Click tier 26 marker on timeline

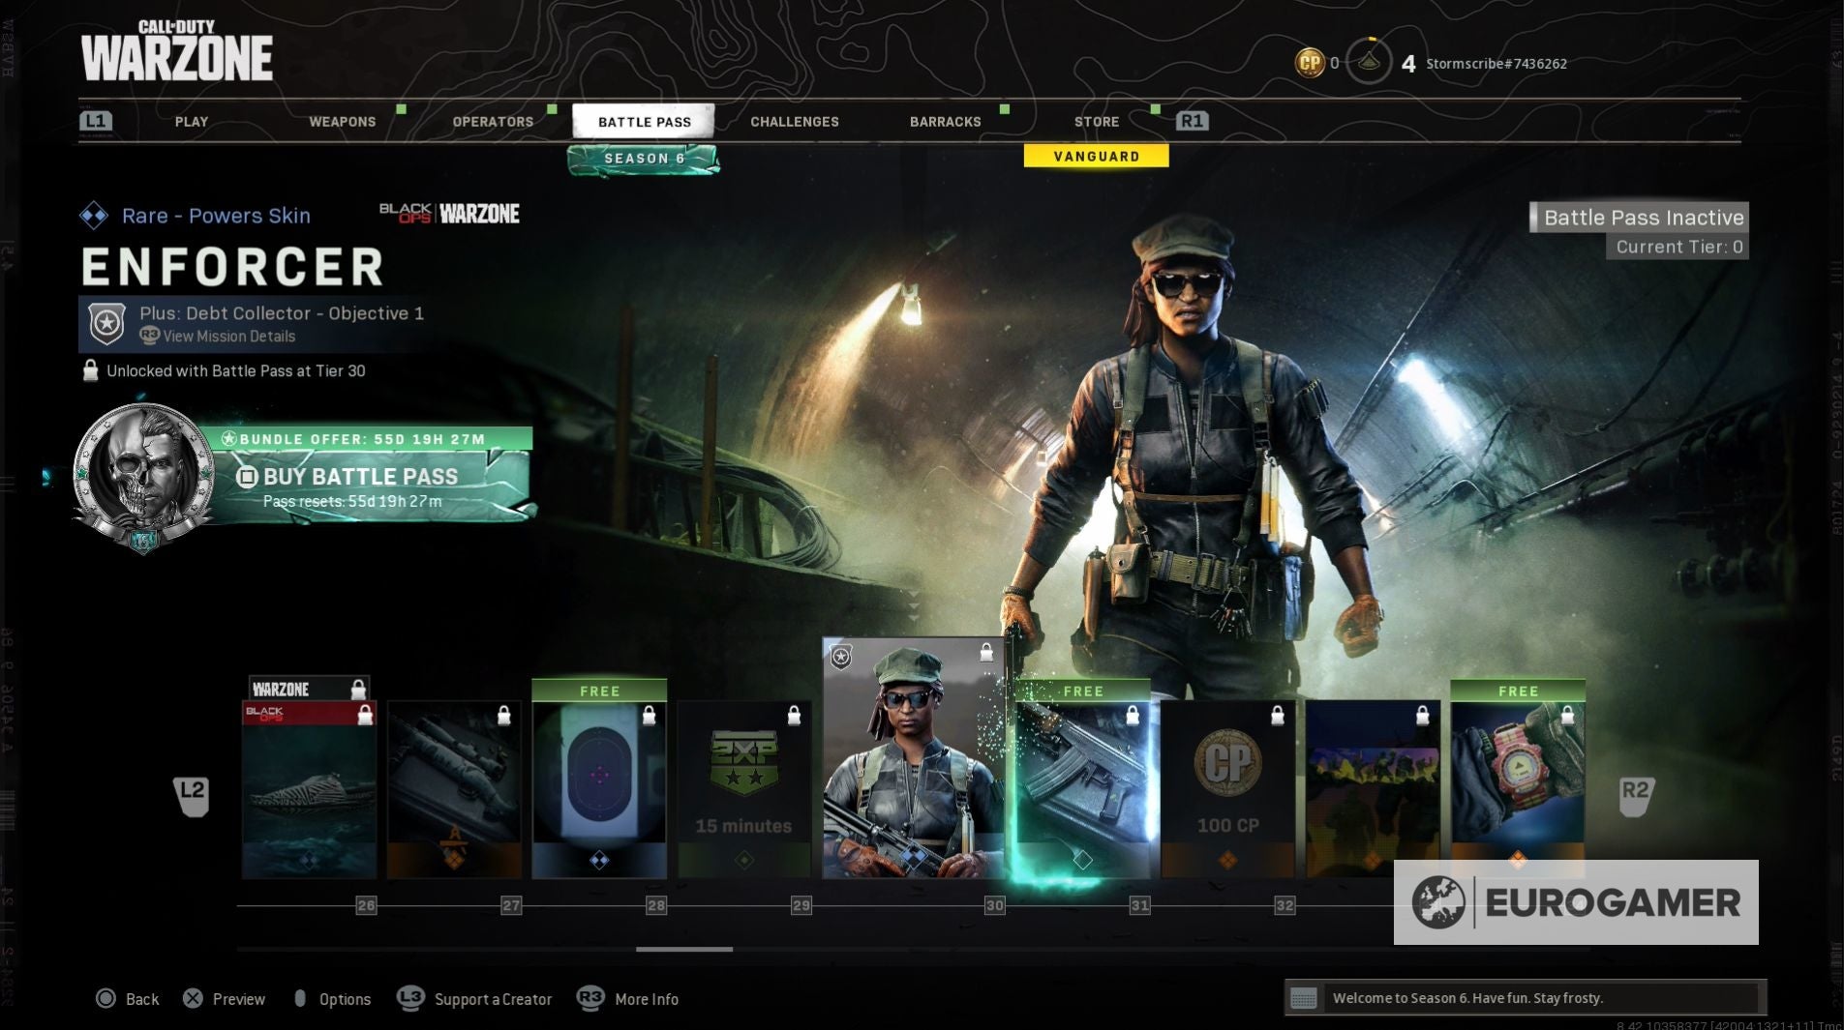click(366, 905)
